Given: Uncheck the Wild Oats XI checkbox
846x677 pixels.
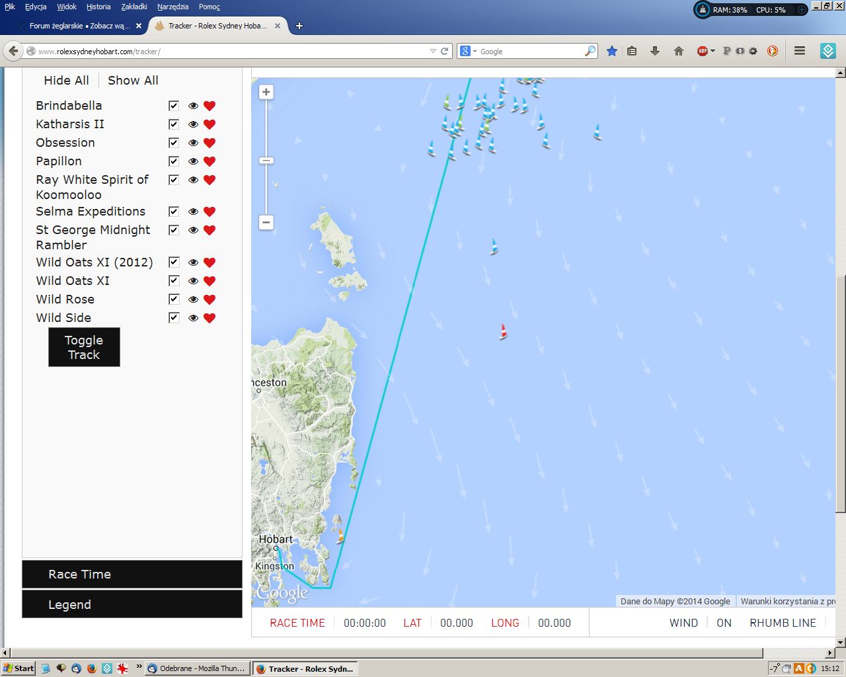Looking at the screenshot, I should click(x=174, y=281).
